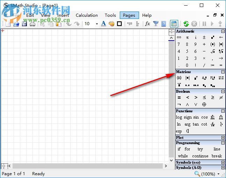
Task: Click the Save floppy disk icon
Action: pyautogui.click(x=24, y=24)
